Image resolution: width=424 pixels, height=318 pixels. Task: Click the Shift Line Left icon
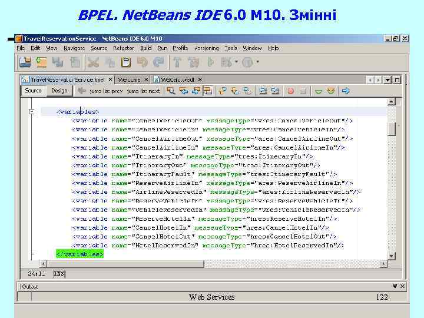point(263,91)
